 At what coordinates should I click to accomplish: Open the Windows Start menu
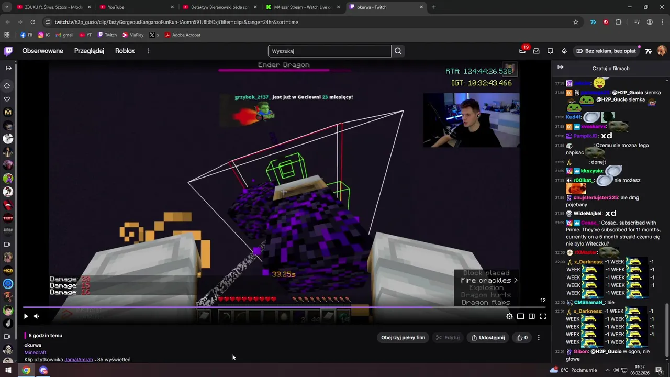click(8, 370)
